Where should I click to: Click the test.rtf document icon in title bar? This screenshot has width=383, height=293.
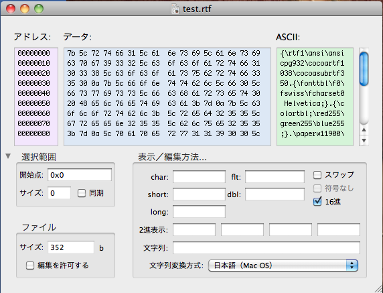pos(175,9)
